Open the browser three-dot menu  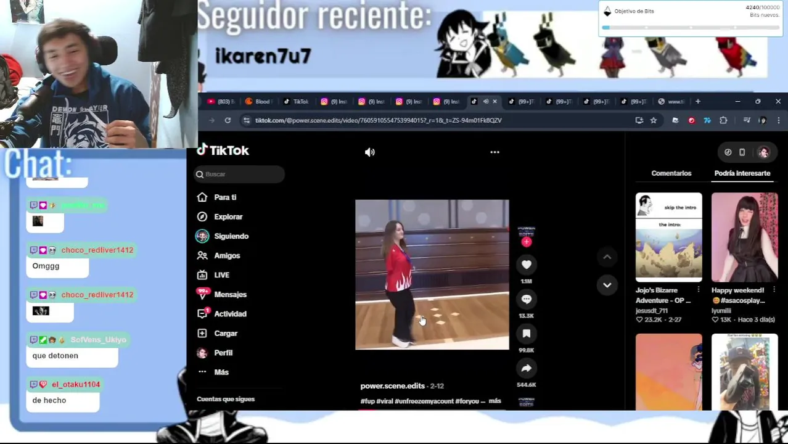pos(778,120)
